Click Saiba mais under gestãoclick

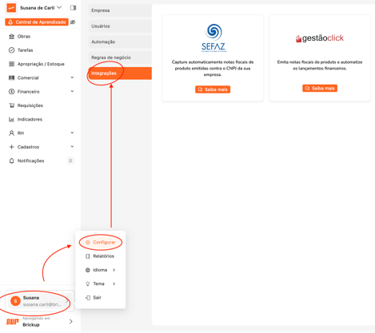coord(320,88)
